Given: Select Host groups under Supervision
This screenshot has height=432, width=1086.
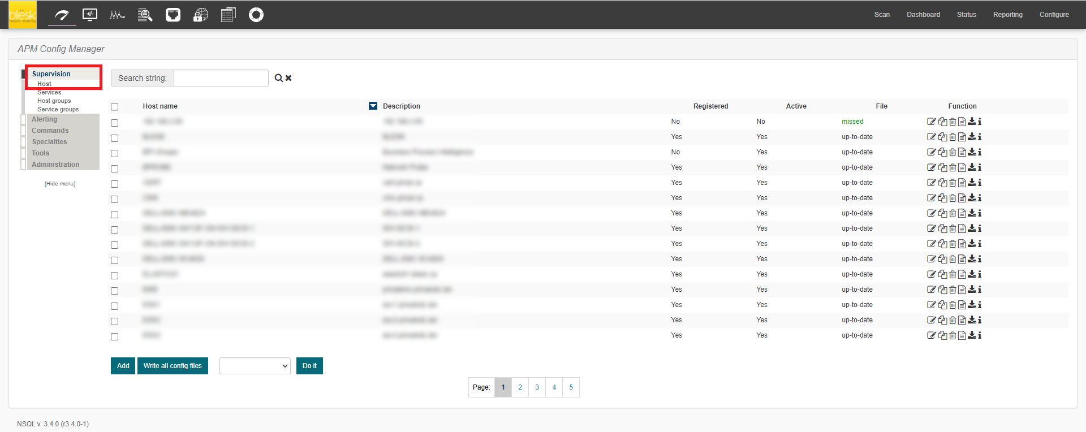Looking at the screenshot, I should tap(54, 101).
